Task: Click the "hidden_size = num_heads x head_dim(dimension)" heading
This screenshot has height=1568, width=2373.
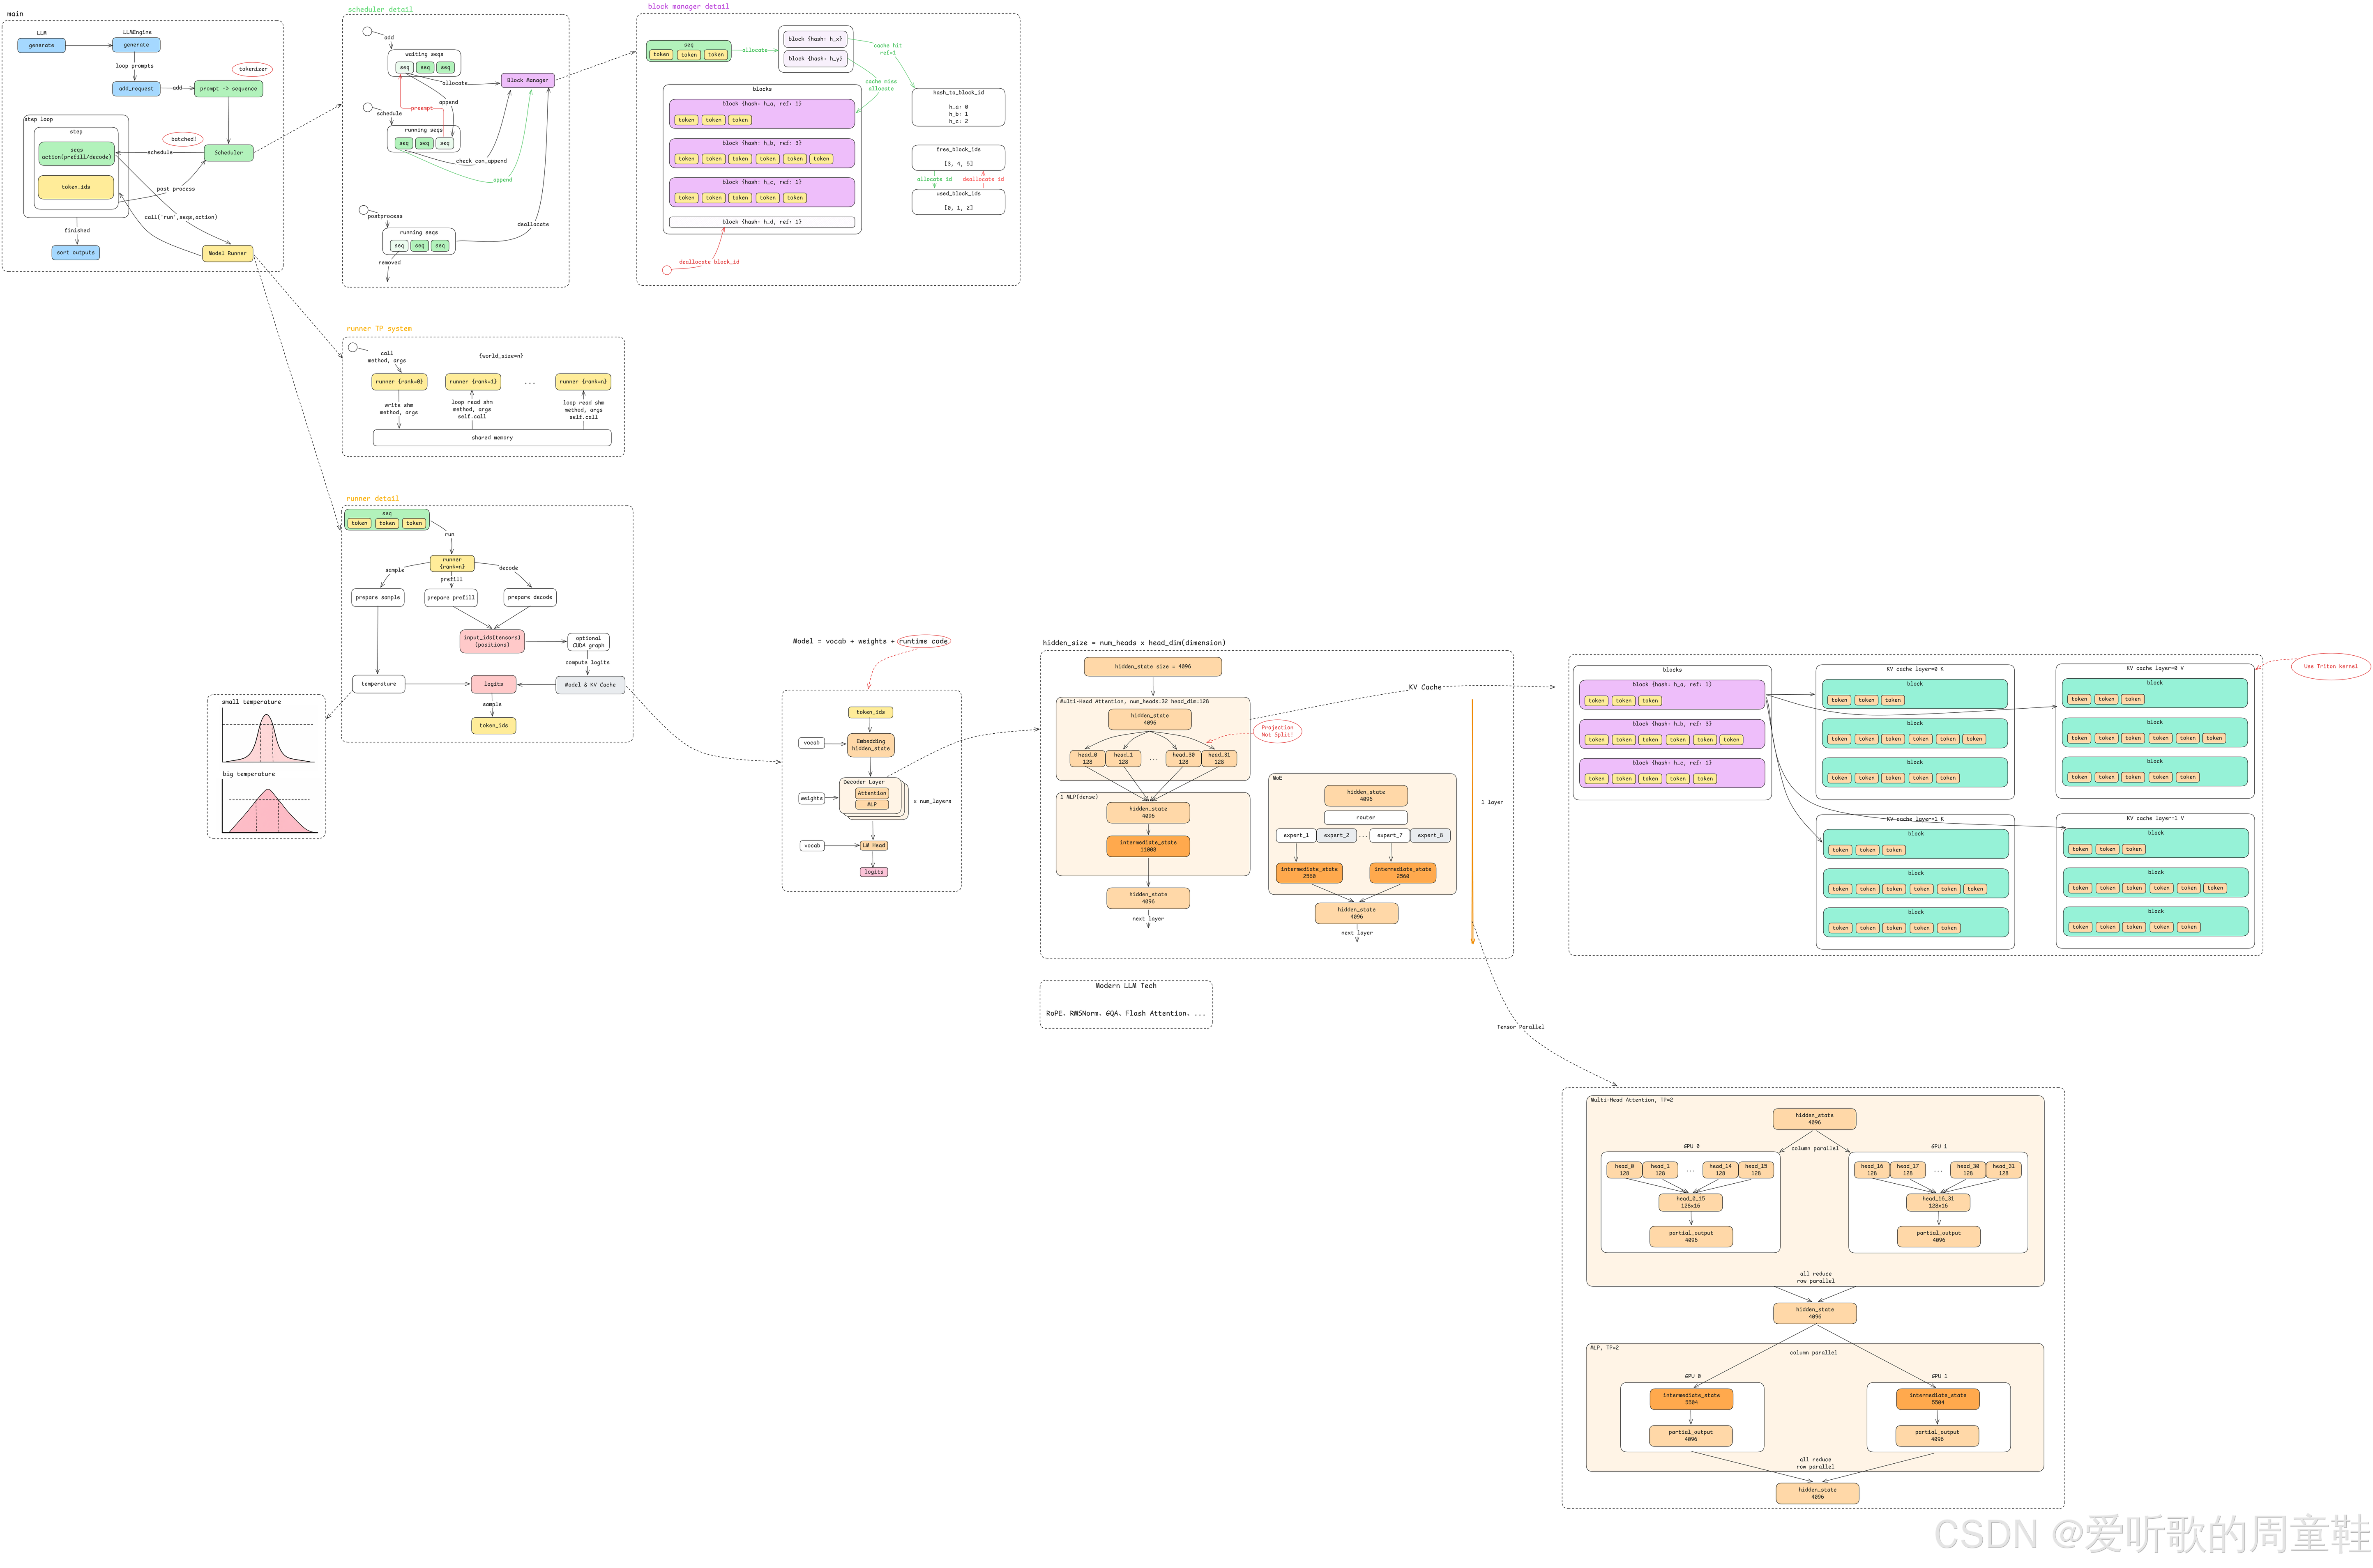Action: tap(1134, 643)
